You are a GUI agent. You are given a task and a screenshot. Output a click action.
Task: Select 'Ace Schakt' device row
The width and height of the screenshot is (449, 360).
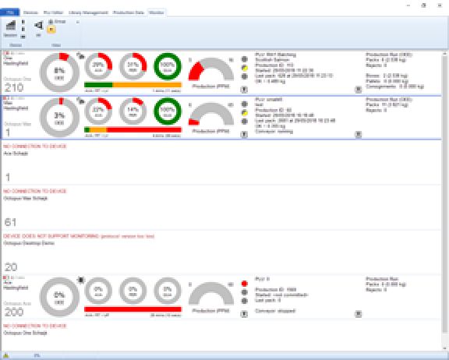221,163
